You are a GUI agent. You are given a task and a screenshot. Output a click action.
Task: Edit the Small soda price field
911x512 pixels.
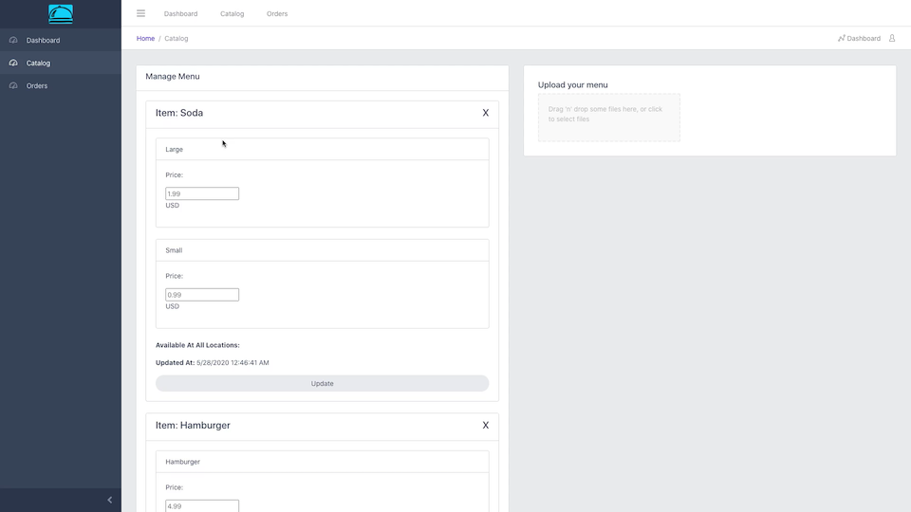point(201,294)
